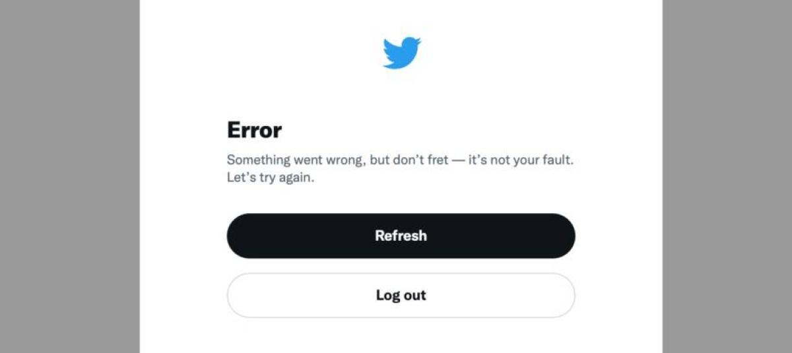Tap the Twitter icon atop the dialog

[x=401, y=53]
